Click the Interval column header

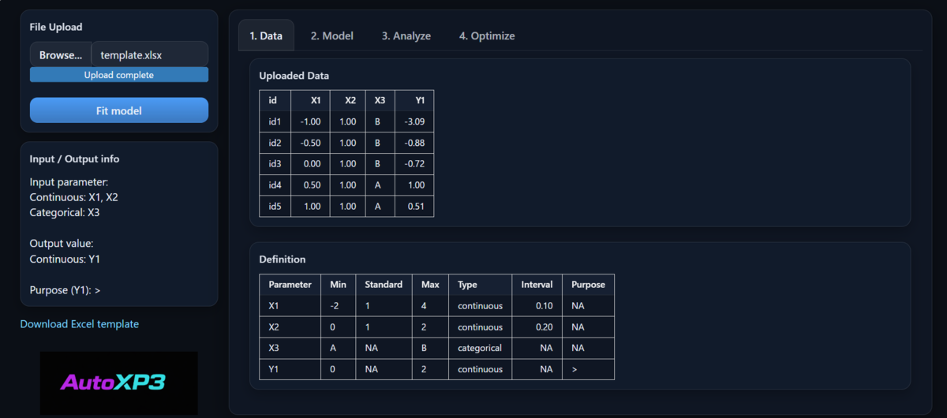click(x=537, y=284)
